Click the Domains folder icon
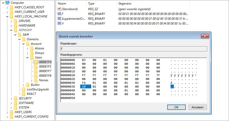 (x=24, y=39)
